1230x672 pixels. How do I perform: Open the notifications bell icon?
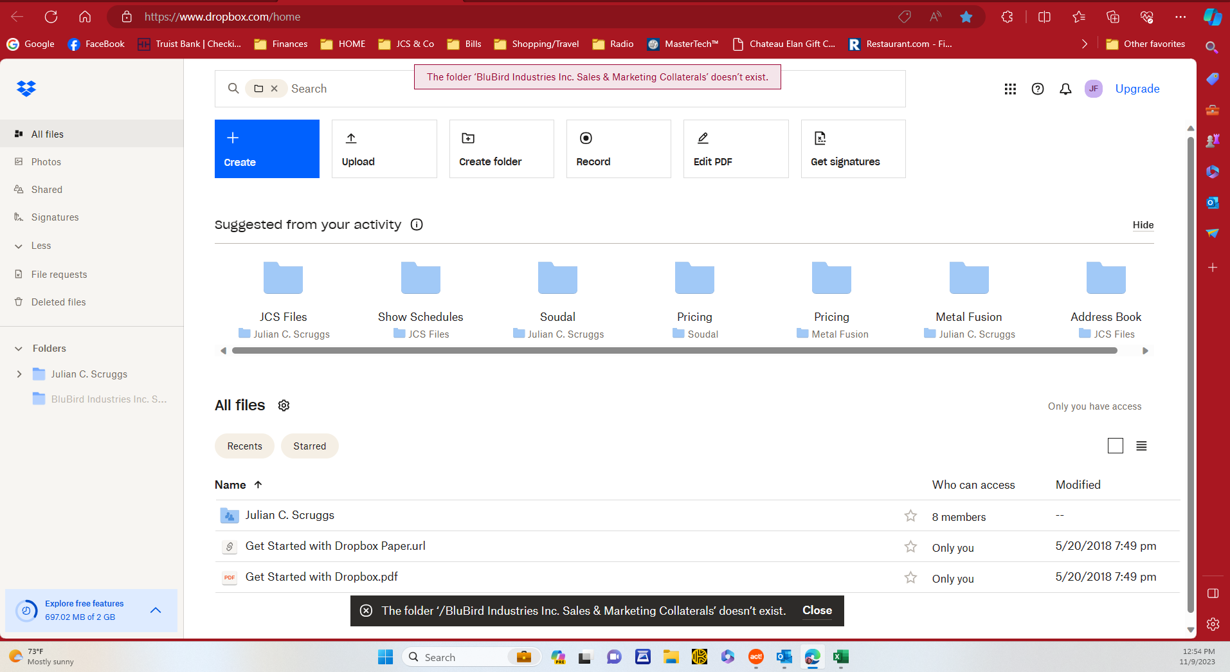[x=1065, y=89]
